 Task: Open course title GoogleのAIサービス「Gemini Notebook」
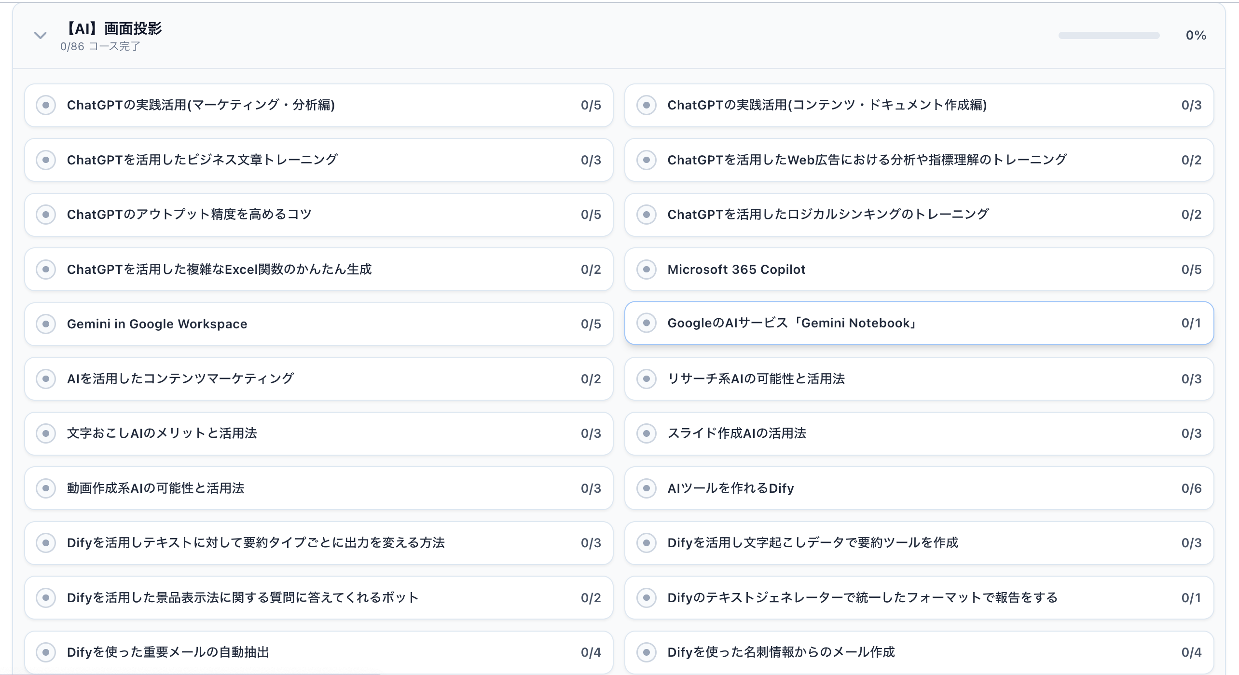pyautogui.click(x=793, y=323)
